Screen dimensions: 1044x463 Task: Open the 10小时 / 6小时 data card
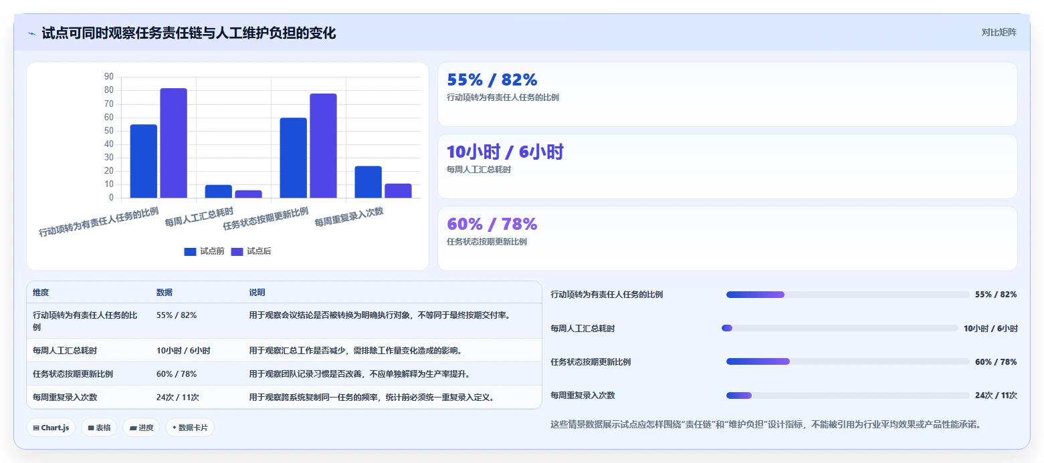click(x=727, y=166)
